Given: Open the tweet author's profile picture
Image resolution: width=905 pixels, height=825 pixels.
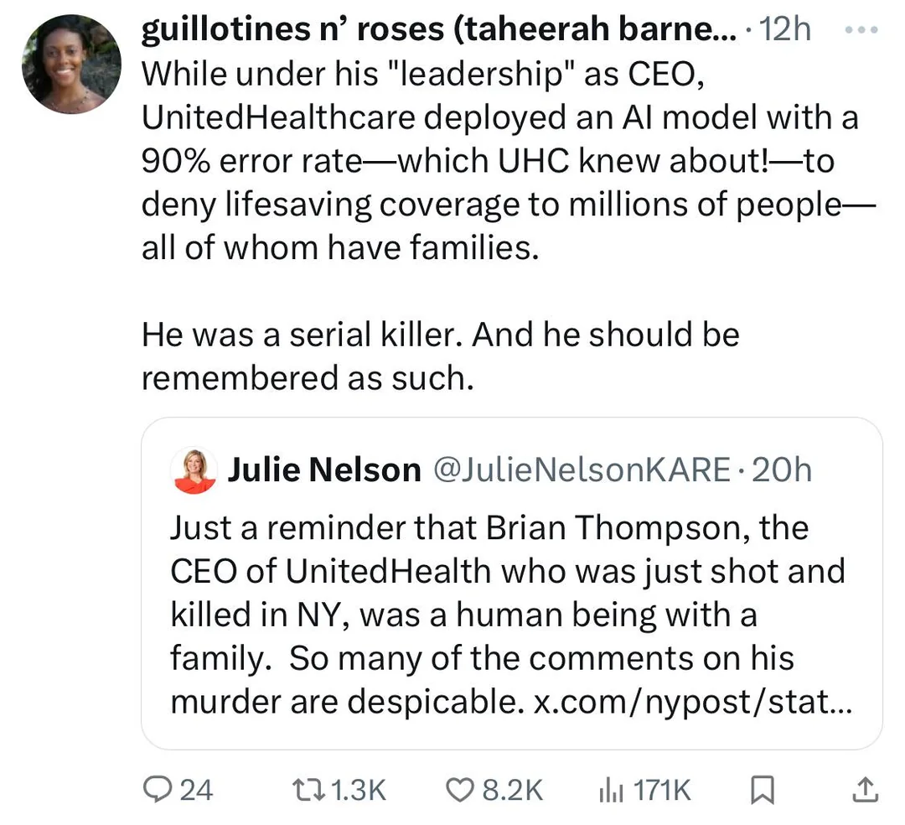Looking at the screenshot, I should (71, 64).
